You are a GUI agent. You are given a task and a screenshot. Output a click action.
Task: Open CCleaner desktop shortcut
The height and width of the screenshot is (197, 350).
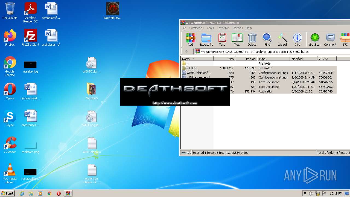coord(10,145)
